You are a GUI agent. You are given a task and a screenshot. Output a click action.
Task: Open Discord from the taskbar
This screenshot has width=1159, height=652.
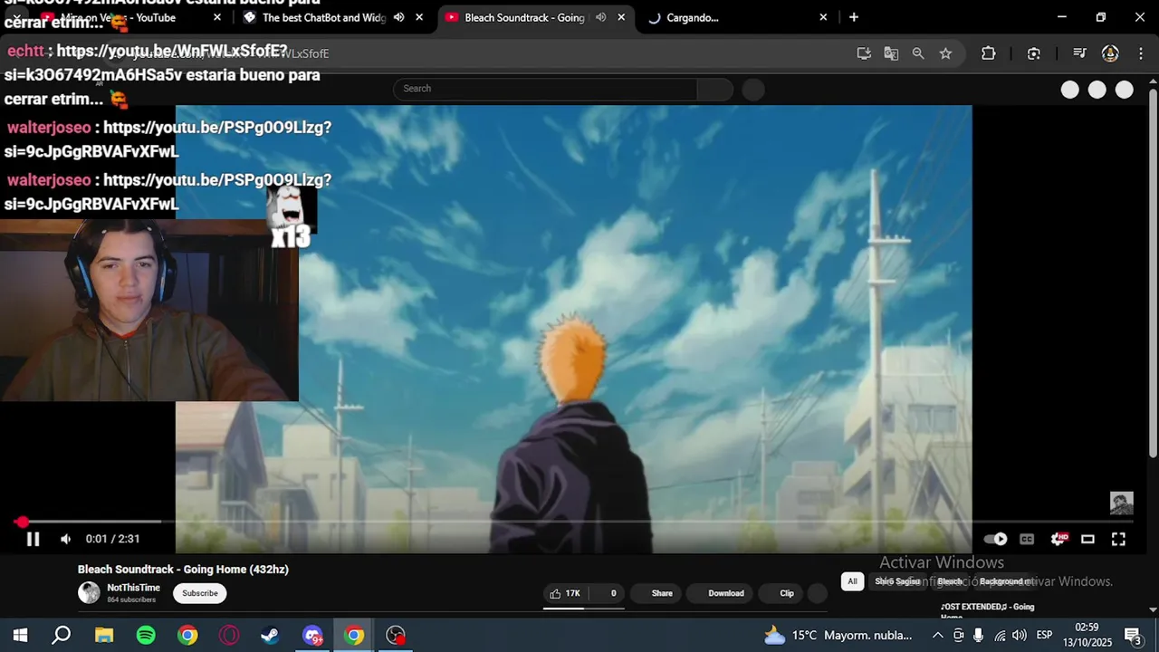[x=312, y=636]
